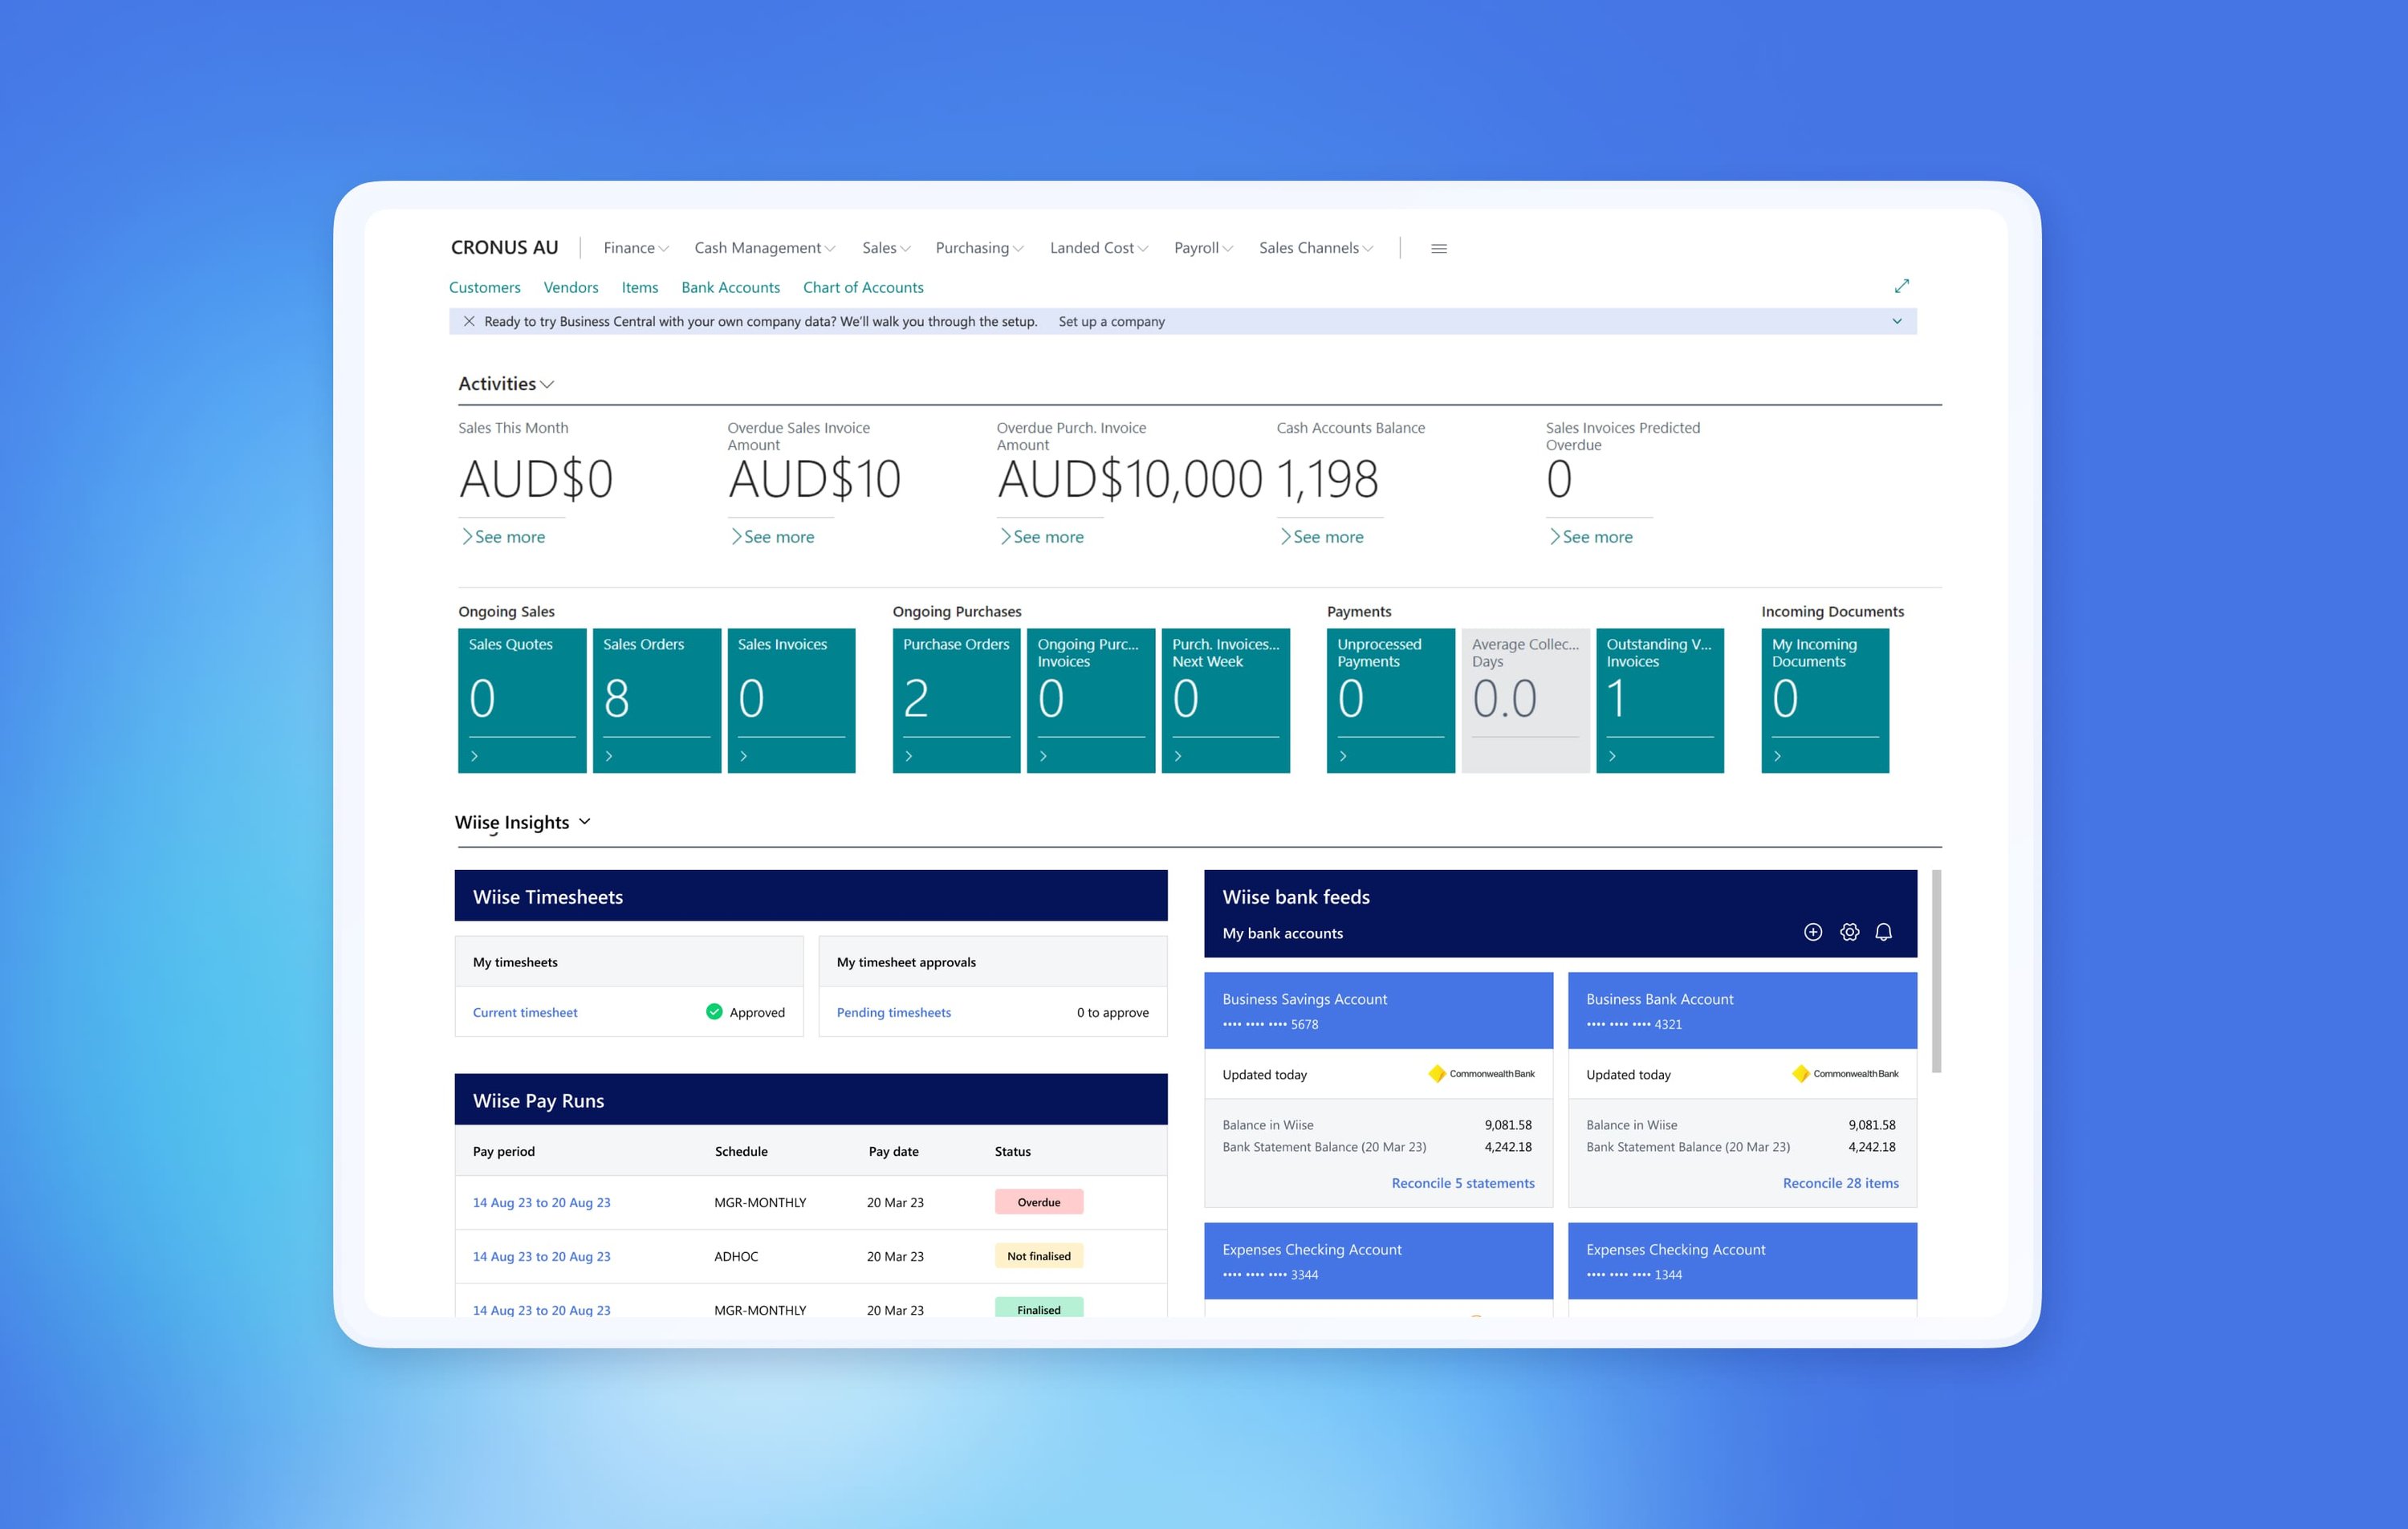The image size is (2408, 1529).
Task: Open Purchase Orders using the tile arrow
Action: [910, 756]
